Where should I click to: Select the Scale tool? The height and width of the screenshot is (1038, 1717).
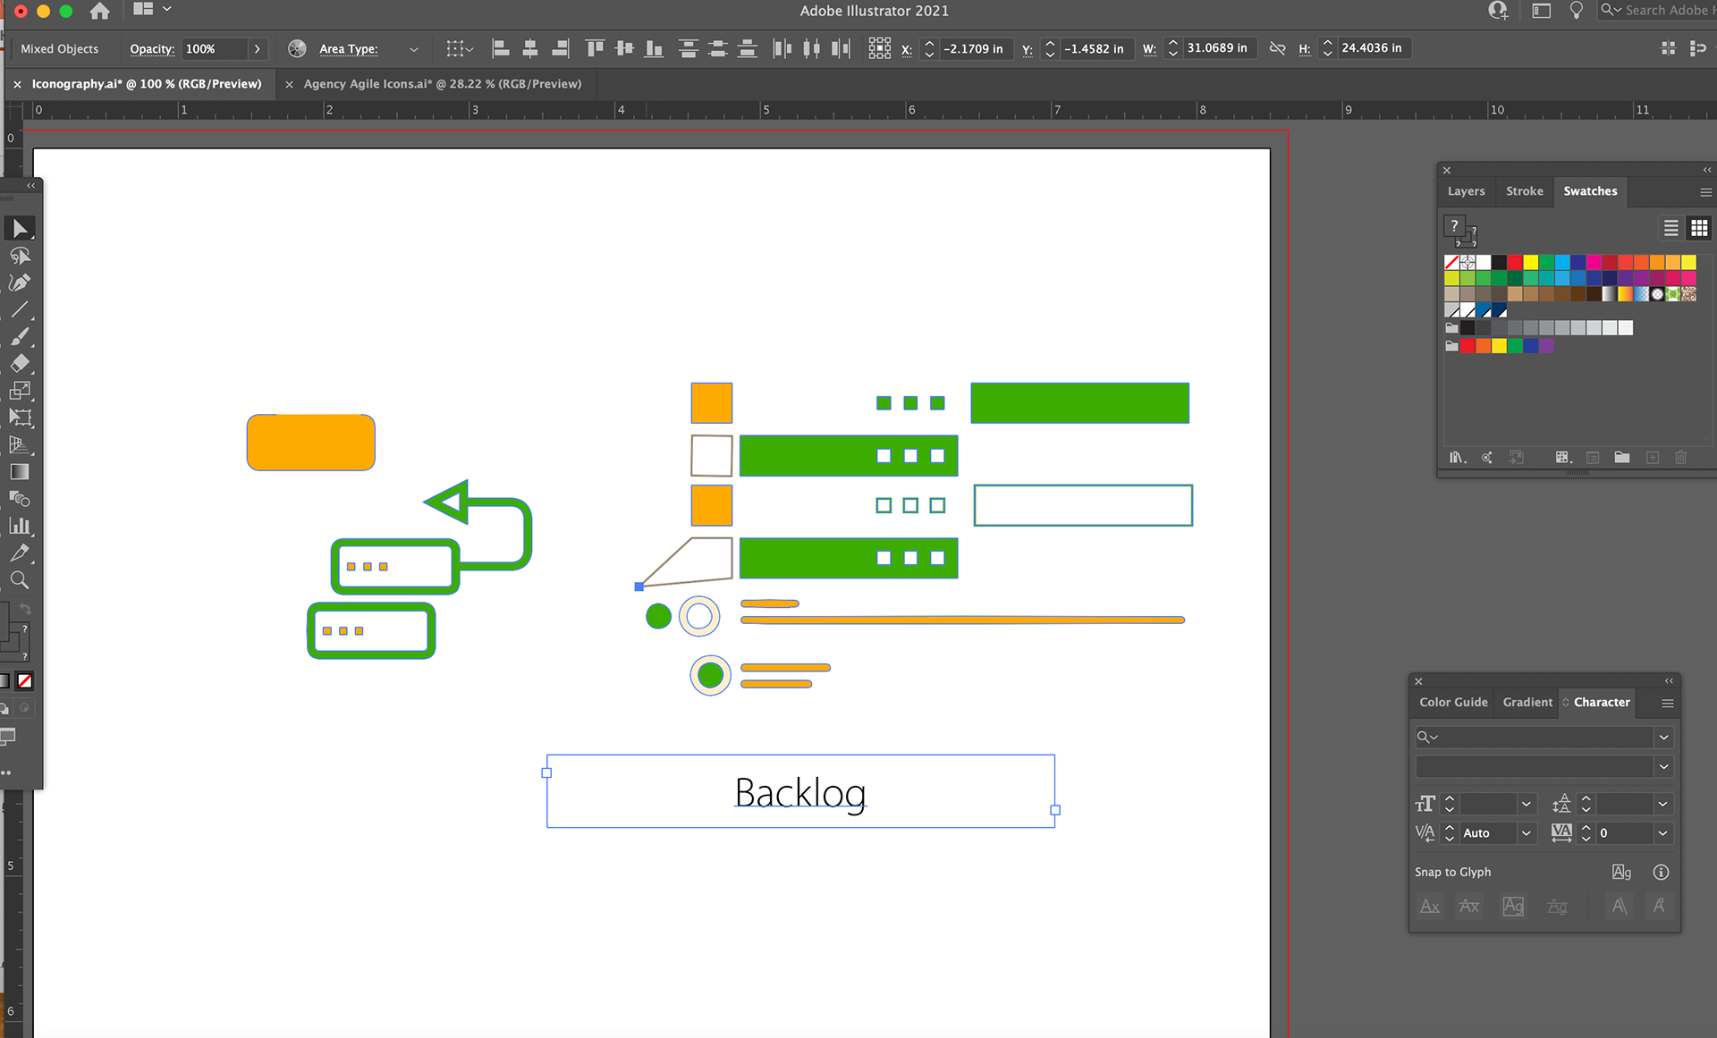point(20,391)
